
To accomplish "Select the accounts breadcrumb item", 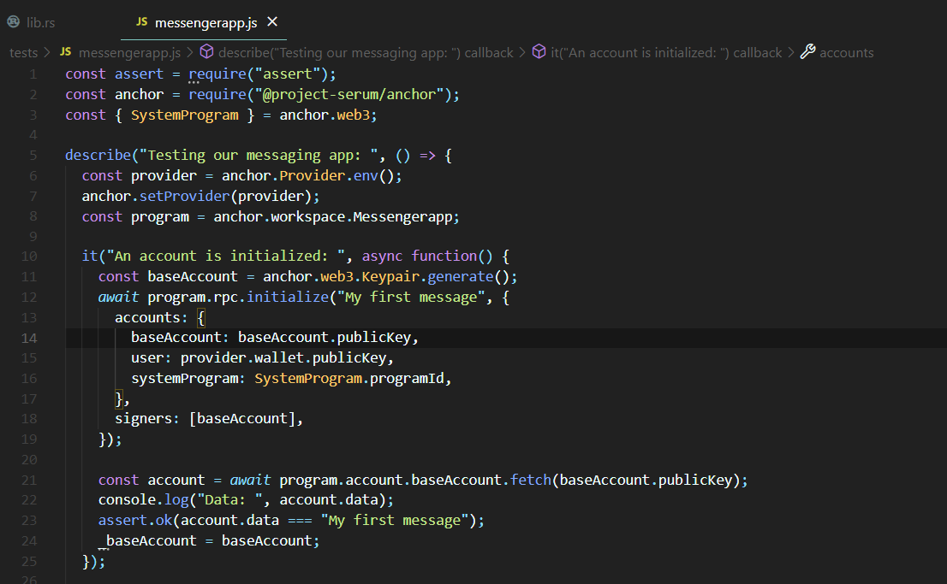I will click(x=846, y=53).
